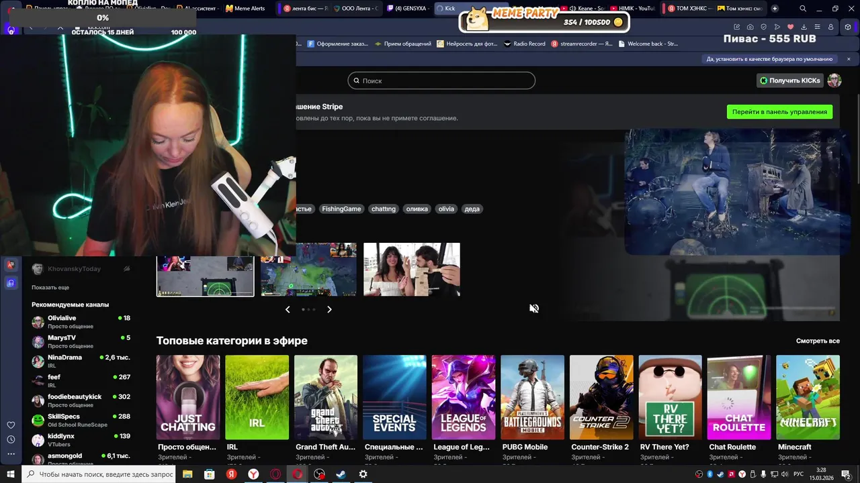Open the streamrecorder bookmark
The height and width of the screenshot is (483, 860).
pos(582,44)
